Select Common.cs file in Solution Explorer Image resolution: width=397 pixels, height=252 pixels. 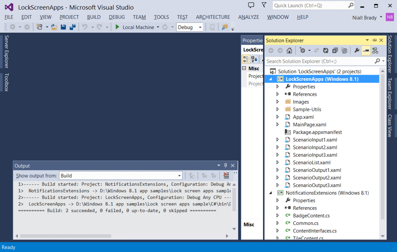coord(306,223)
